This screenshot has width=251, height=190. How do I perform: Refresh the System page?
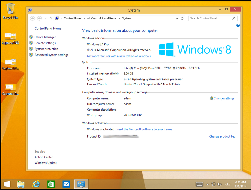182,19
